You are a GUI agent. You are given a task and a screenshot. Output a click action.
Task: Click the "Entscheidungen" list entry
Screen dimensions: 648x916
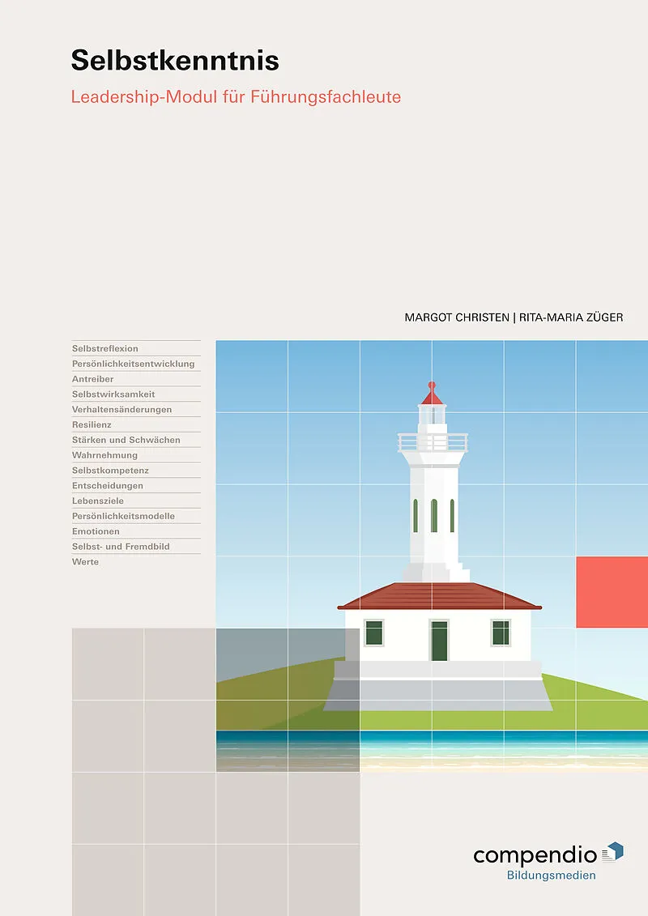click(x=107, y=486)
